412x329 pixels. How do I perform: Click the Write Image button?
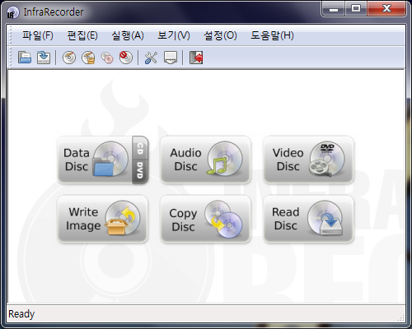click(x=102, y=219)
